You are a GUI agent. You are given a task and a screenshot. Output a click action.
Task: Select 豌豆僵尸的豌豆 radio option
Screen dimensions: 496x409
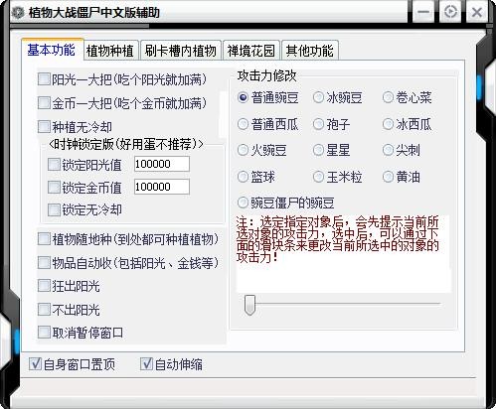pyautogui.click(x=243, y=203)
